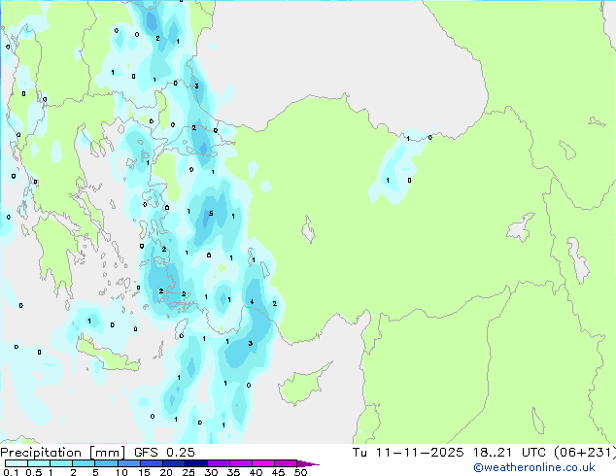The height and width of the screenshot is (476, 616).
Task: Click the legend tick label '30'
Action: (211, 472)
